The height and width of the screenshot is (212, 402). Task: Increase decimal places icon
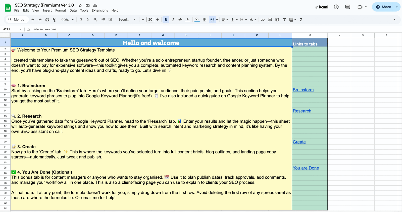click(103, 20)
